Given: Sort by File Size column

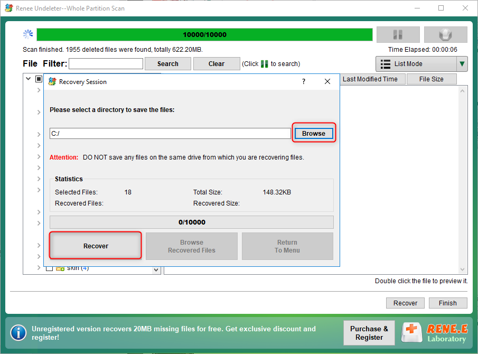Looking at the screenshot, I should 432,79.
